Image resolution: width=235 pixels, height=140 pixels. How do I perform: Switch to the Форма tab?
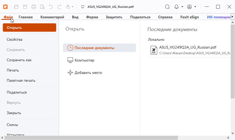pos(92,17)
